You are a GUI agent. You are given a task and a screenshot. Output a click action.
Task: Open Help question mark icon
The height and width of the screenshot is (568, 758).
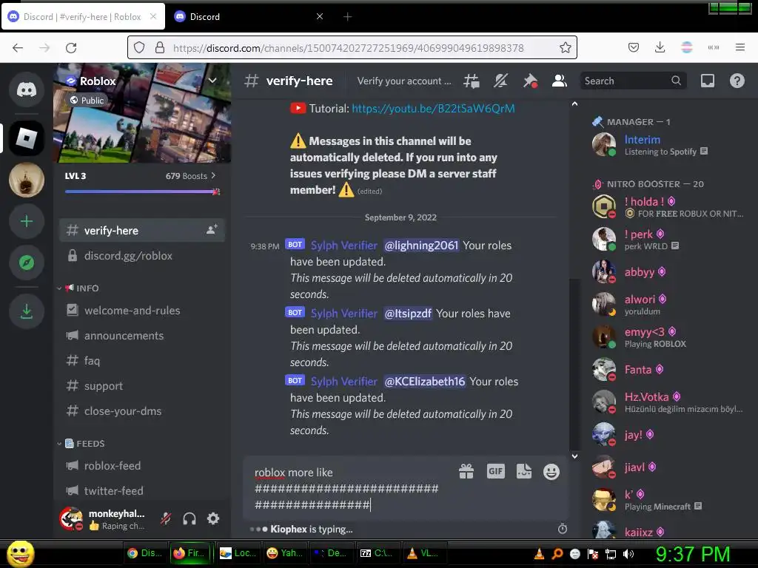click(737, 81)
